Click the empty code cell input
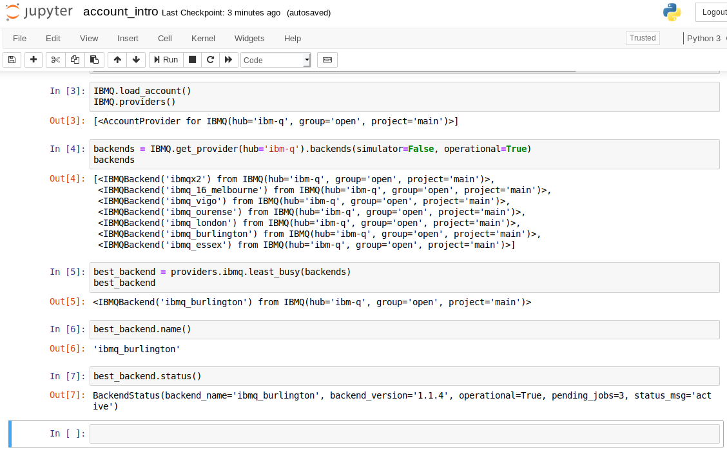This screenshot has width=727, height=452. pyautogui.click(x=404, y=434)
